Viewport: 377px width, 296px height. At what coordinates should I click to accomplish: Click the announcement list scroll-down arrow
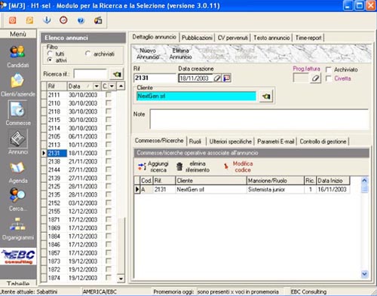click(121, 279)
